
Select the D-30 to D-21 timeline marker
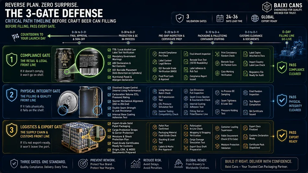(128, 43)
